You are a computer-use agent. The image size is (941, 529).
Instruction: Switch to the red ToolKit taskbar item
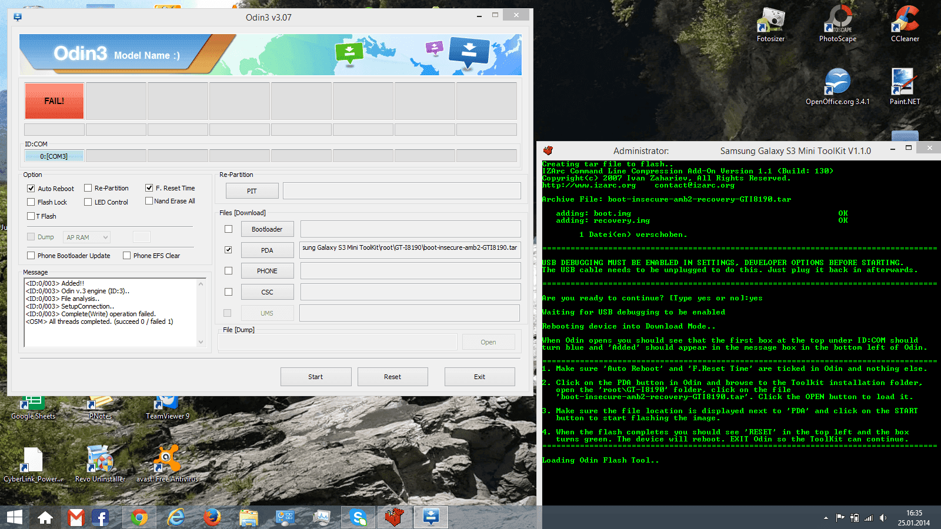(395, 517)
